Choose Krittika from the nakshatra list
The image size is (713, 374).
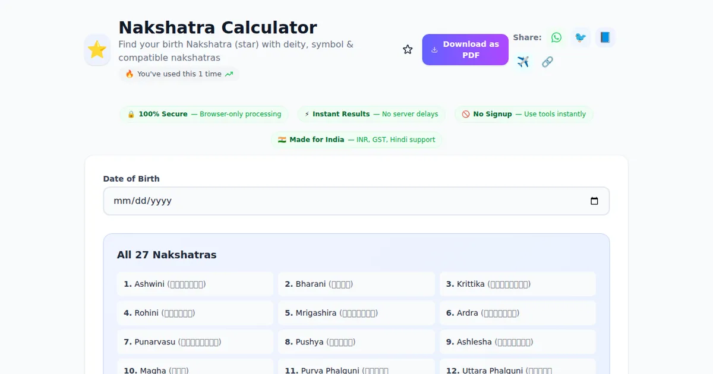click(517, 284)
